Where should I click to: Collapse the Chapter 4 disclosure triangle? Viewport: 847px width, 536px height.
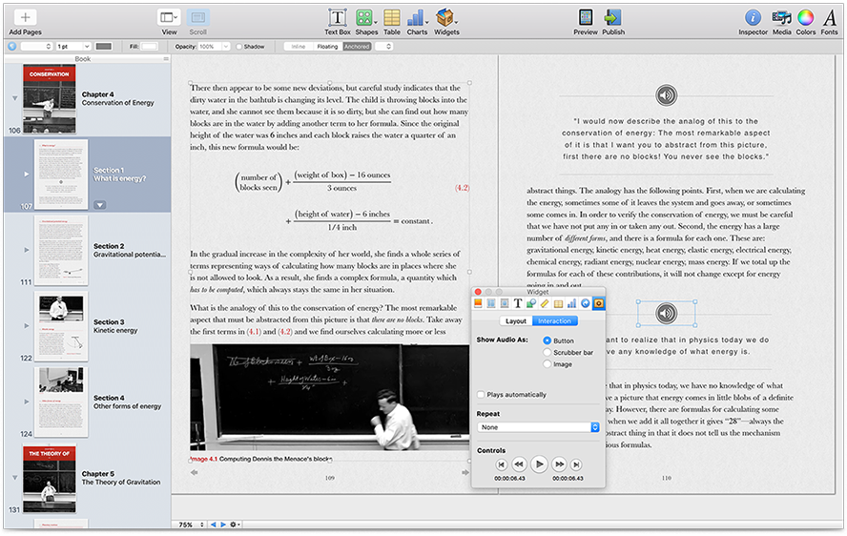coord(14,98)
